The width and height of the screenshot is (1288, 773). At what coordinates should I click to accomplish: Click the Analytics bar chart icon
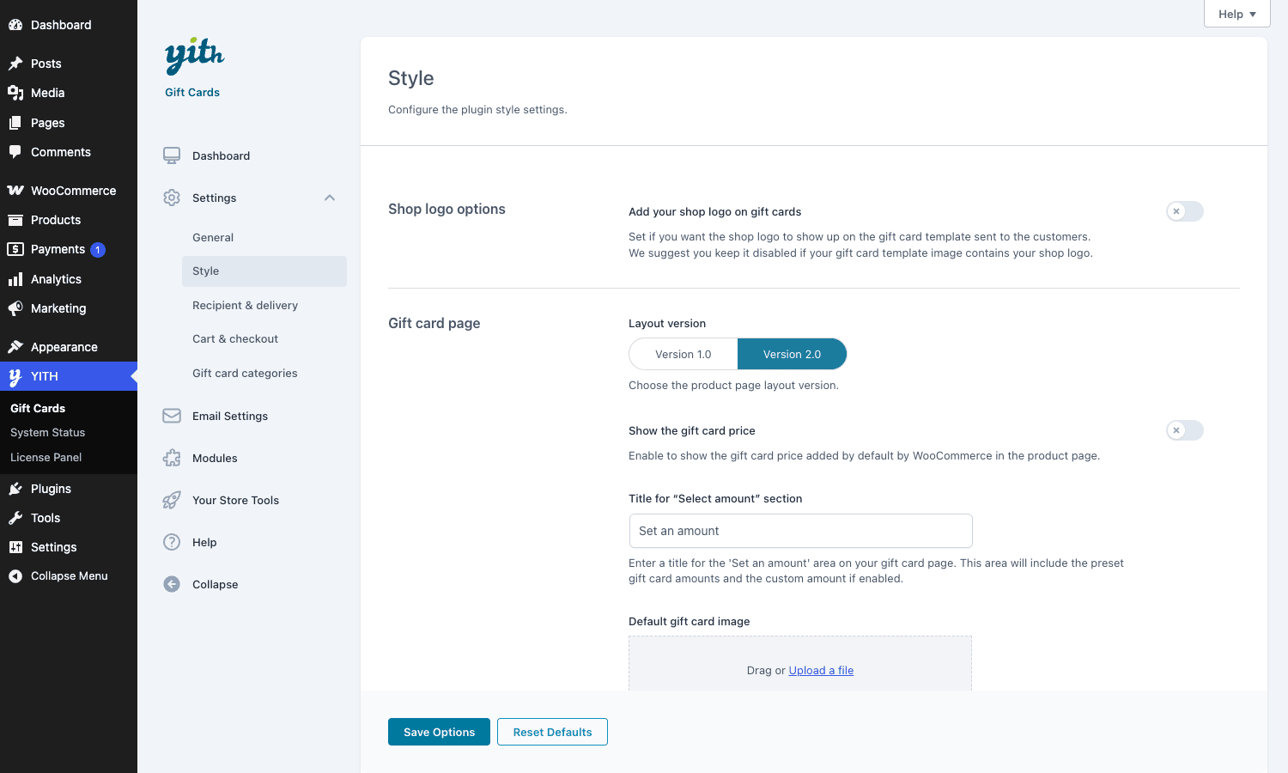click(15, 279)
